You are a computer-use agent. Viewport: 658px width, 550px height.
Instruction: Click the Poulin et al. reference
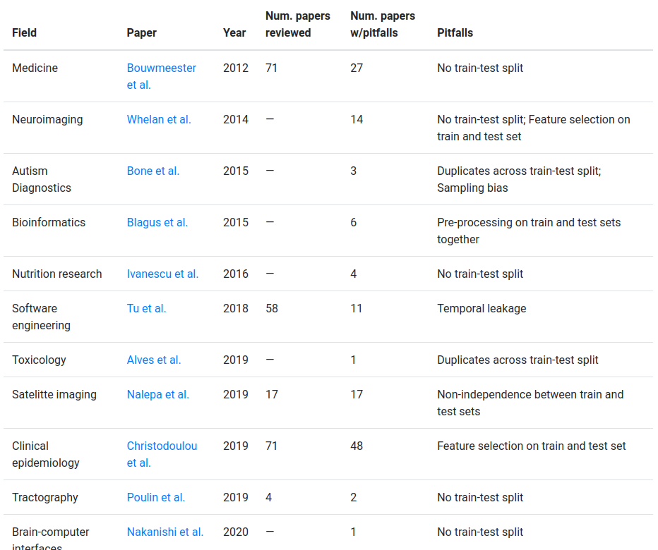tap(156, 498)
